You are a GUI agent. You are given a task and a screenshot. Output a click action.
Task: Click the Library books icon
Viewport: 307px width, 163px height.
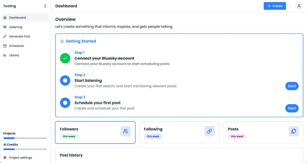pos(5,56)
